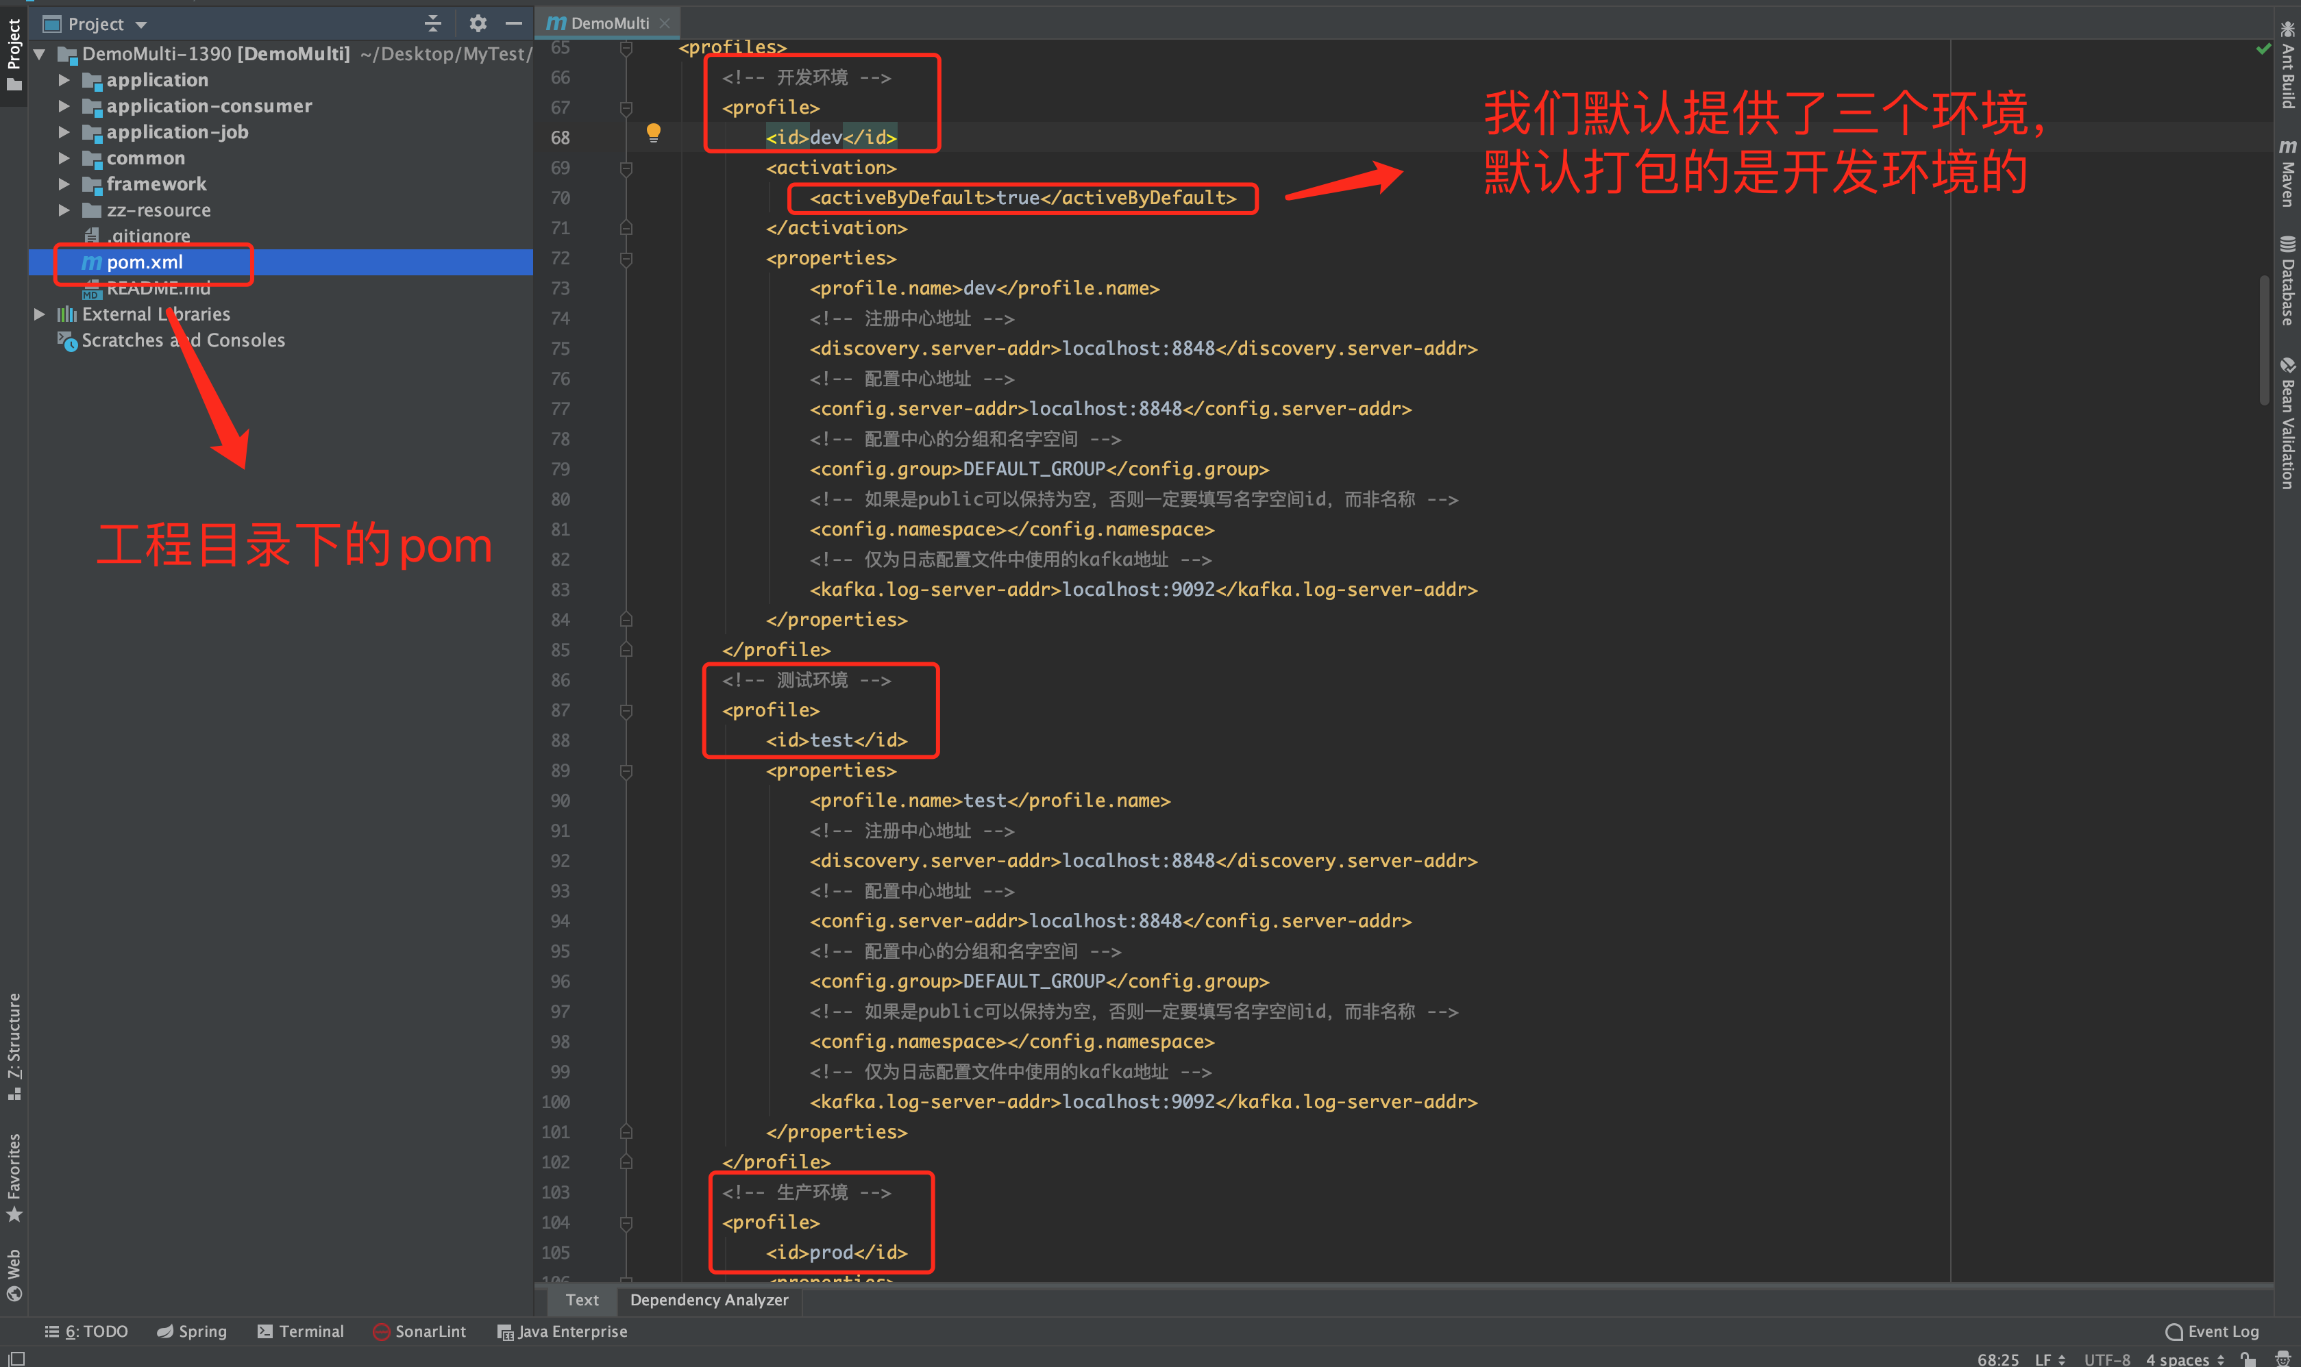Open the SonarLint tool window
The image size is (2301, 1367).
419,1331
